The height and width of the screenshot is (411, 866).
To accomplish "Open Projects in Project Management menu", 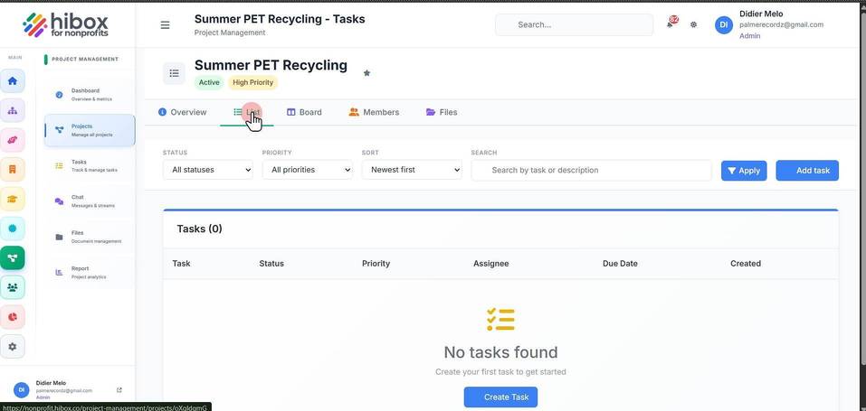I will coord(90,130).
